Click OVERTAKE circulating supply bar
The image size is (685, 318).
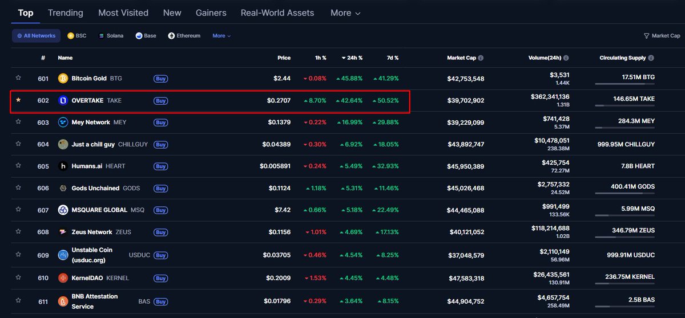tap(624, 105)
